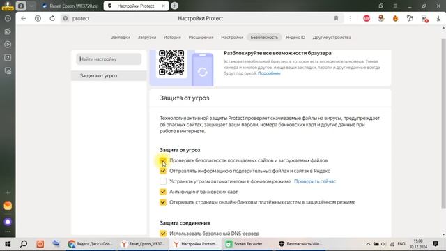
Task: Click the Проверить сейчас link
Action: coord(315,181)
